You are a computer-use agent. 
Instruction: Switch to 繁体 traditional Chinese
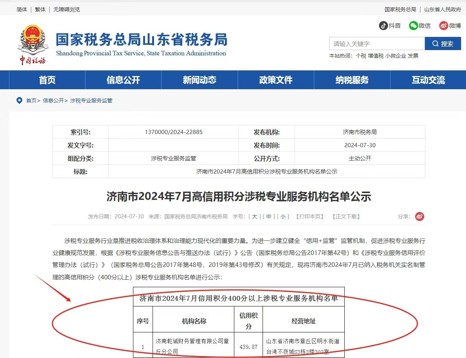tap(40, 9)
